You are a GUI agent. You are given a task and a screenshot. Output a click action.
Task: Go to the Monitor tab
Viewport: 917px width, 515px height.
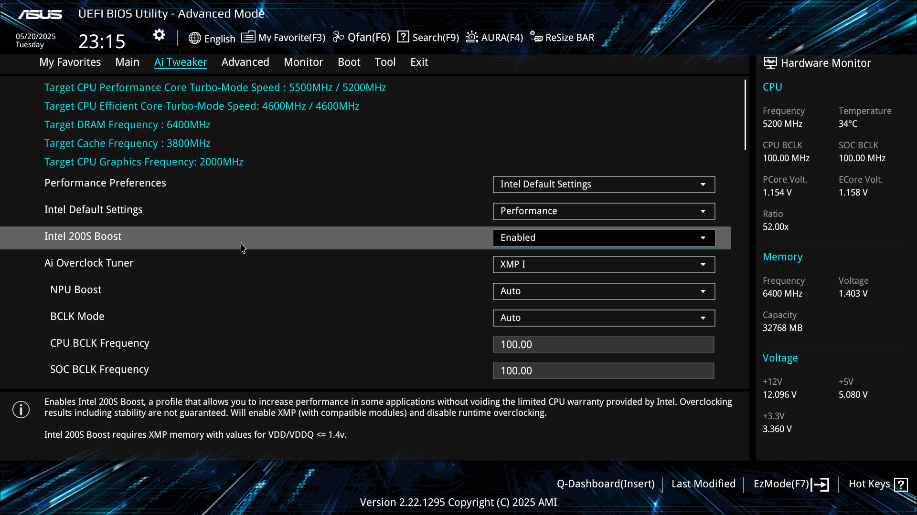point(303,62)
